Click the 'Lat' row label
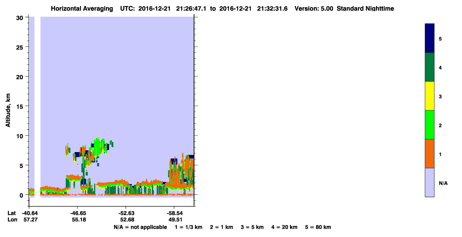Image resolution: width=462 pixels, height=237 pixels. pos(12,213)
